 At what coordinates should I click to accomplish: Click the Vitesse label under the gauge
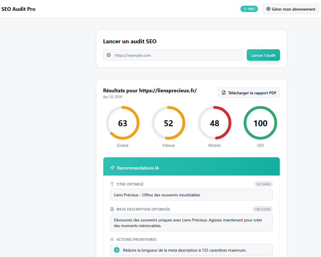(168, 145)
